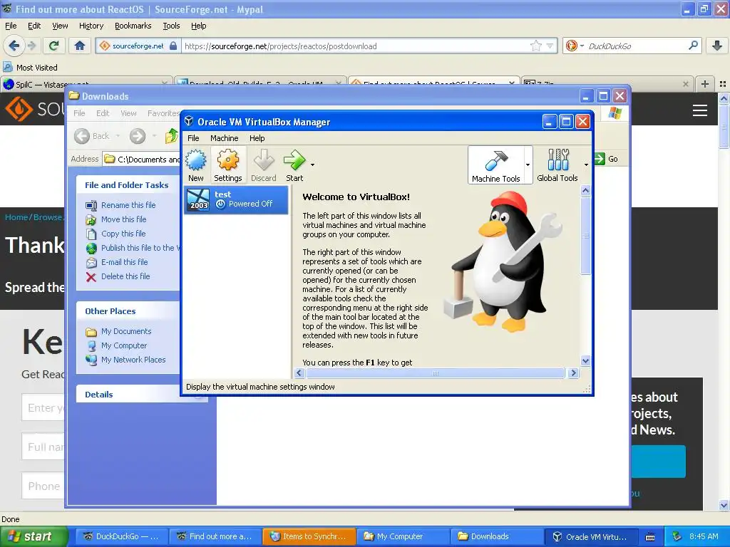Open VirtualBox File menu
This screenshot has width=730, height=547.
193,138
